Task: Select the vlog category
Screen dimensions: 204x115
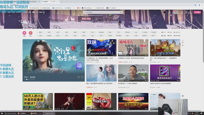Action: [136, 32]
